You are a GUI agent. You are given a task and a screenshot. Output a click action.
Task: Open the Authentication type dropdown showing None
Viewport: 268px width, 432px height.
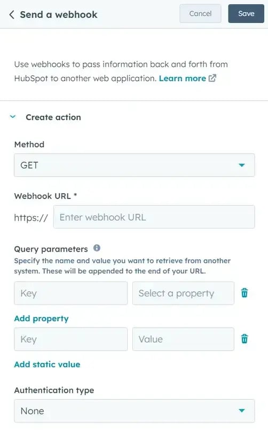point(134,411)
